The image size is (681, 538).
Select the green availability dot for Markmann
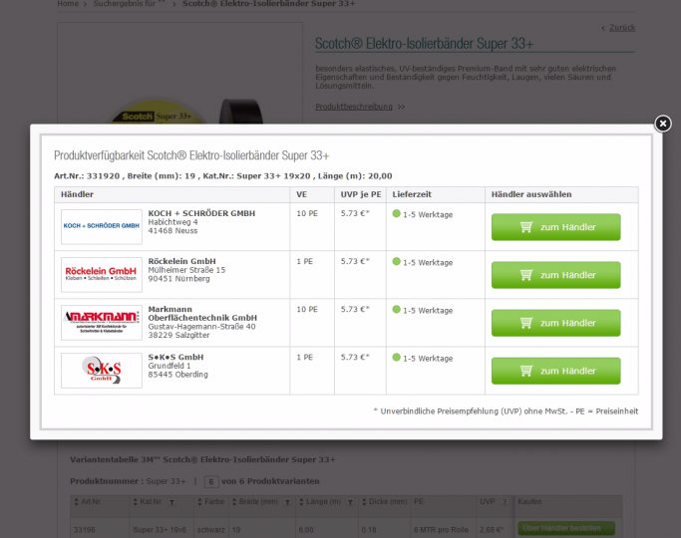pyautogui.click(x=396, y=309)
